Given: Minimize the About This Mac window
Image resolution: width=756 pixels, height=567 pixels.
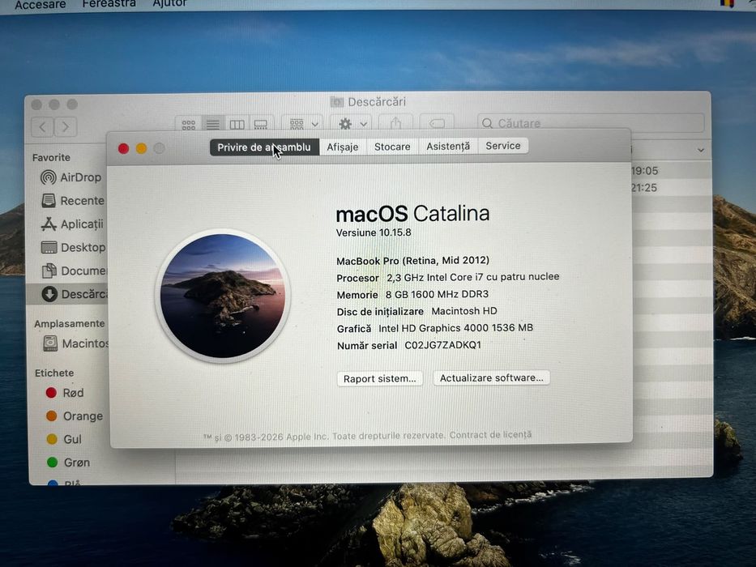Looking at the screenshot, I should point(141,148).
